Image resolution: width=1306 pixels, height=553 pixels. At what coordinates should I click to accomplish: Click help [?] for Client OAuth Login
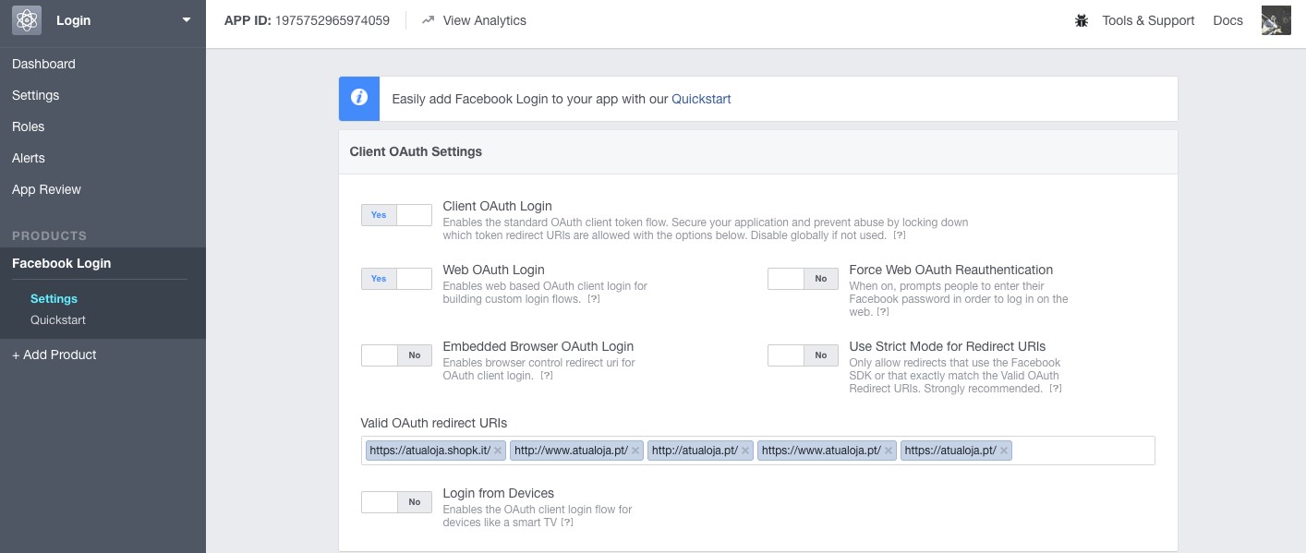pyautogui.click(x=900, y=236)
